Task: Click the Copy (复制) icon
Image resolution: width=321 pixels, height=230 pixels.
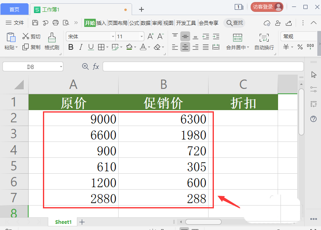Action: (x=25, y=47)
